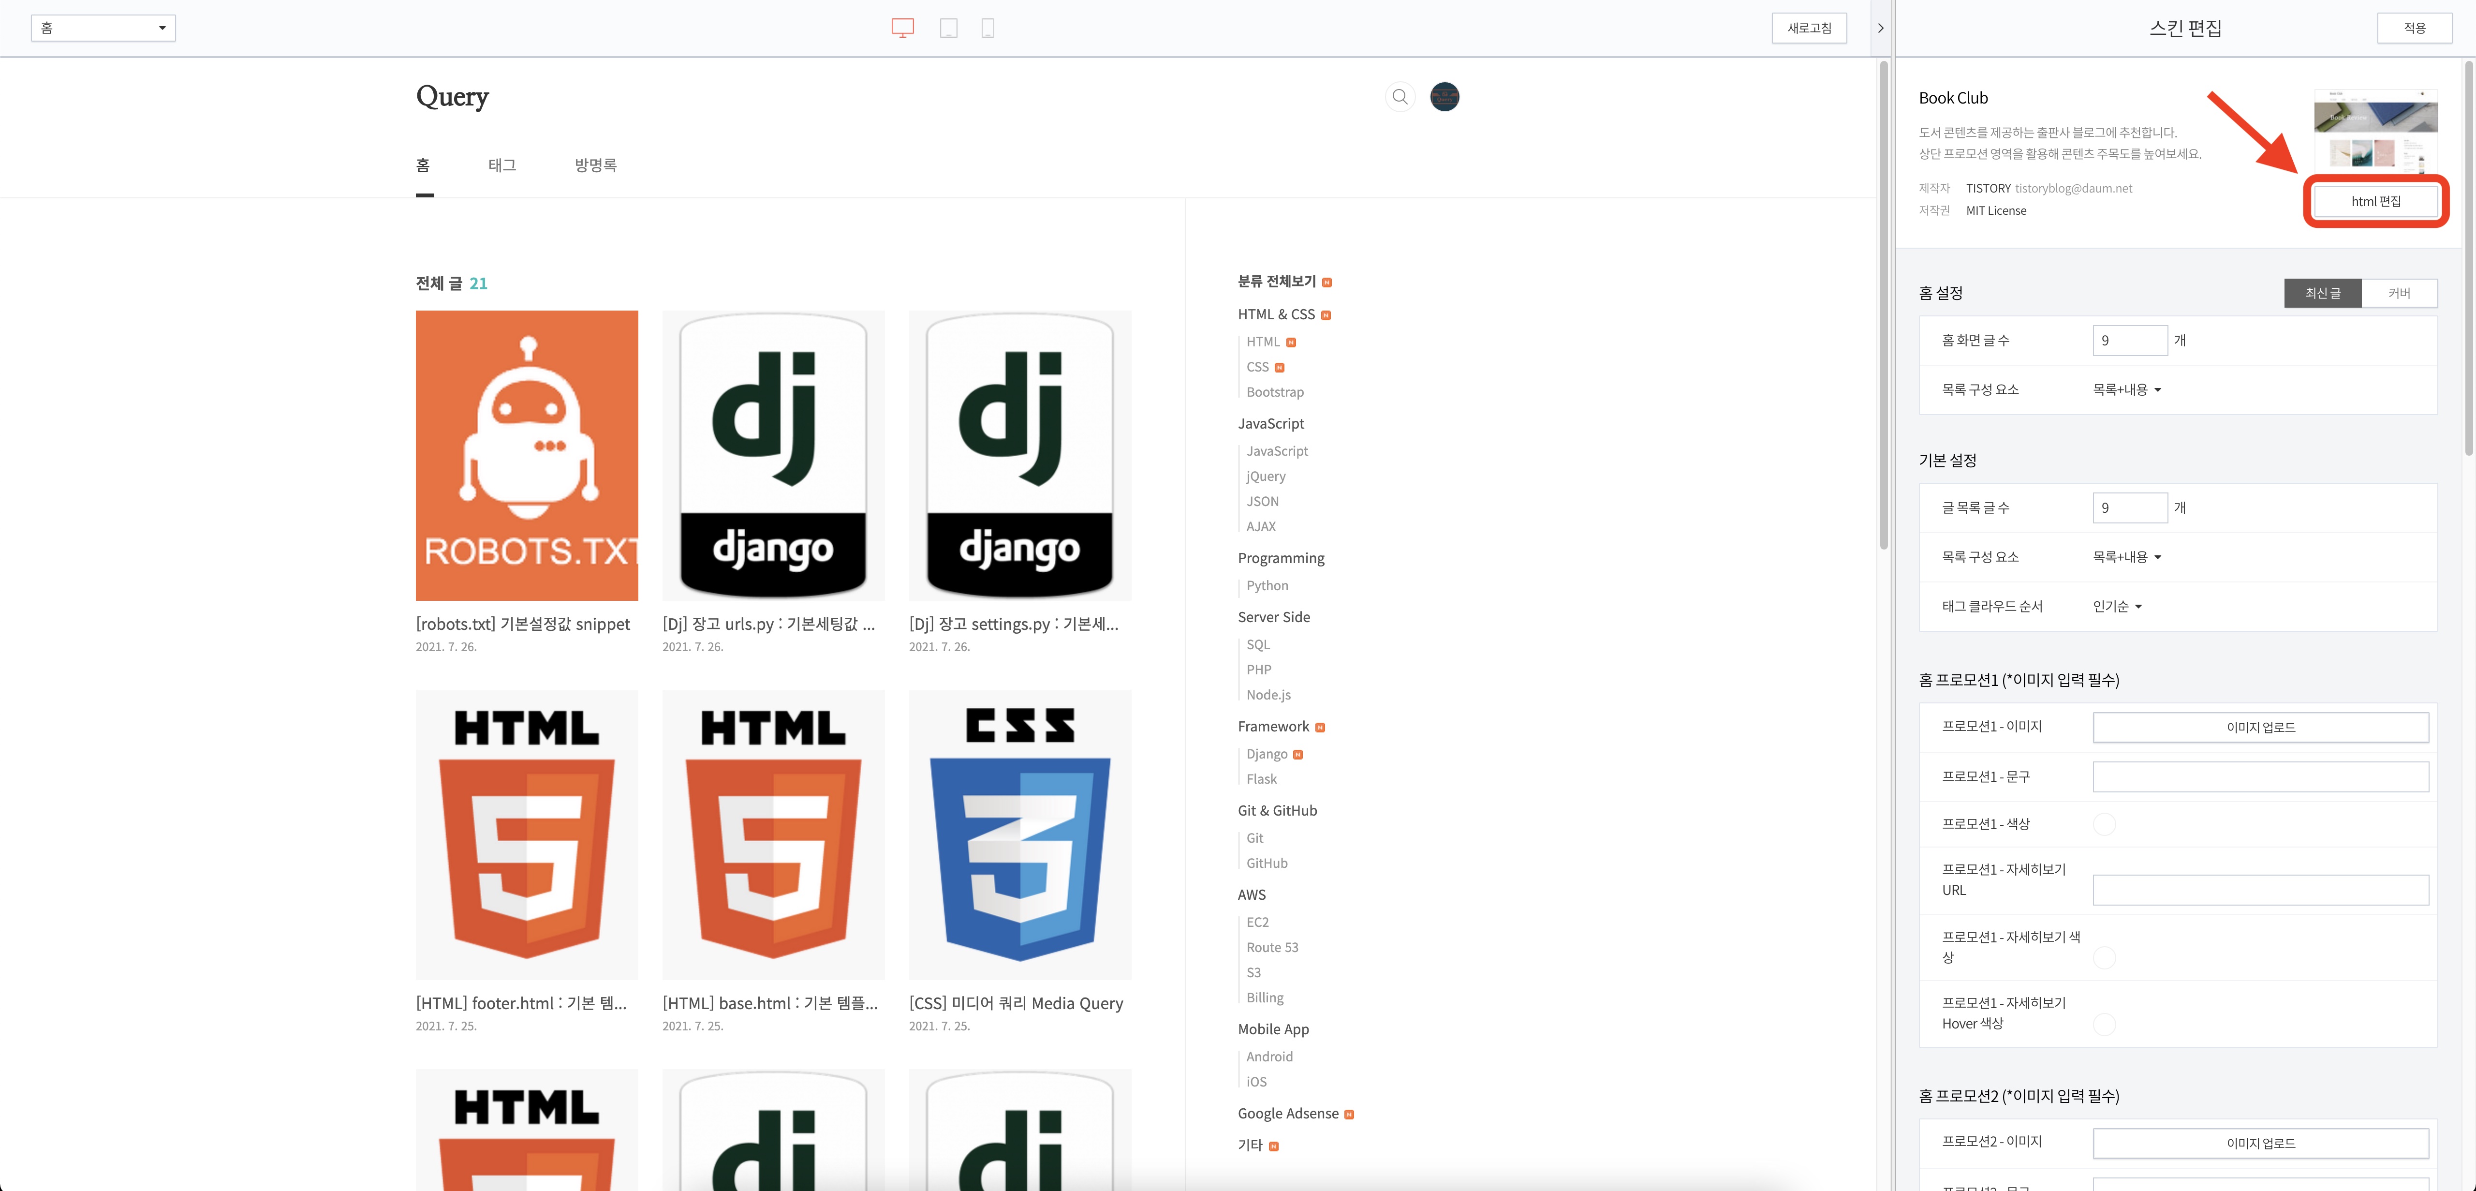Open the base.html post thumbnail
This screenshot has height=1191, width=2476.
click(773, 834)
